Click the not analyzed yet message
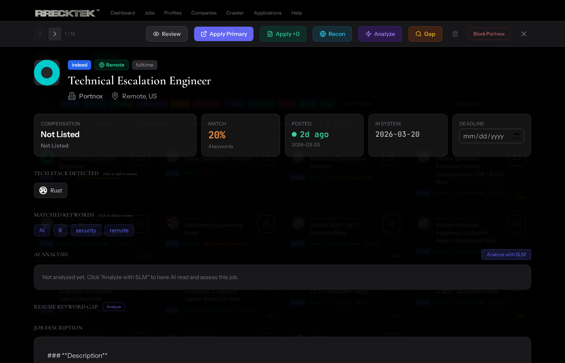Screen dimensions: 565x363 pos(140,277)
